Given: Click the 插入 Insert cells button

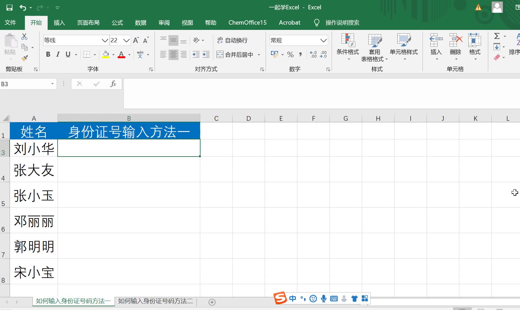Looking at the screenshot, I should pyautogui.click(x=436, y=47).
